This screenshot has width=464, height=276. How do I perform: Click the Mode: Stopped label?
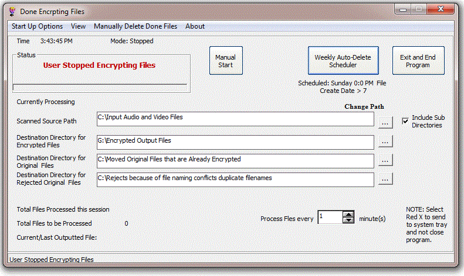tap(131, 41)
